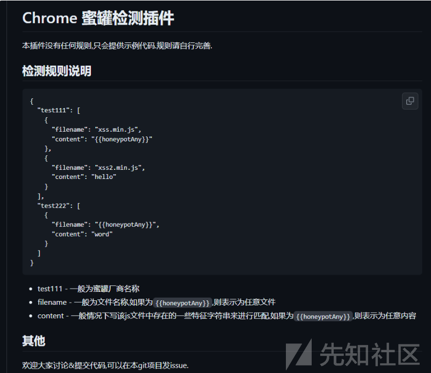Viewport: 431px width, 373px height.
Task: Click the "content": "{{honeypotAny}}" code line
Action: pos(102,139)
